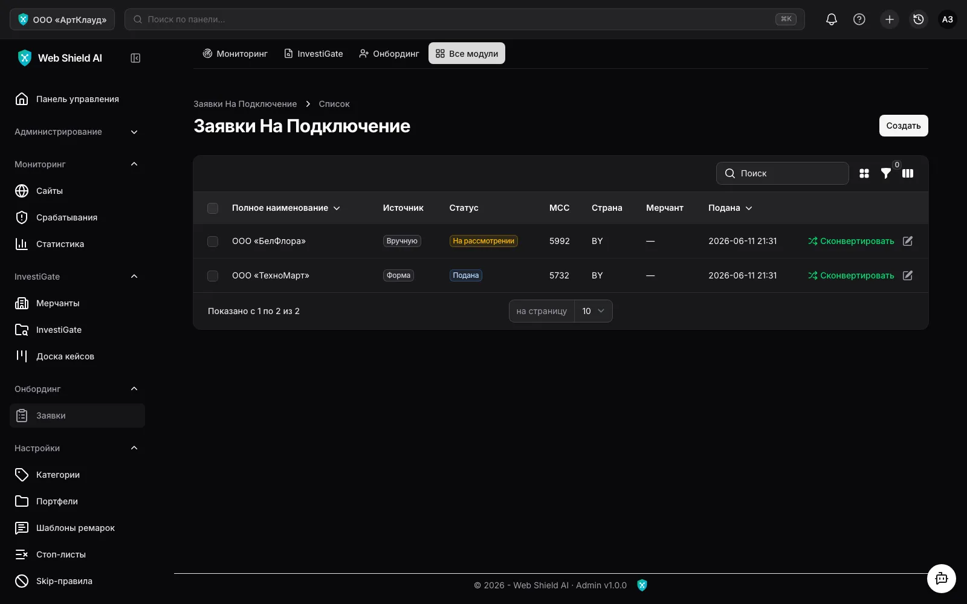
Task: Convert the ООО «ТехноМарт» application
Action: coord(851,275)
